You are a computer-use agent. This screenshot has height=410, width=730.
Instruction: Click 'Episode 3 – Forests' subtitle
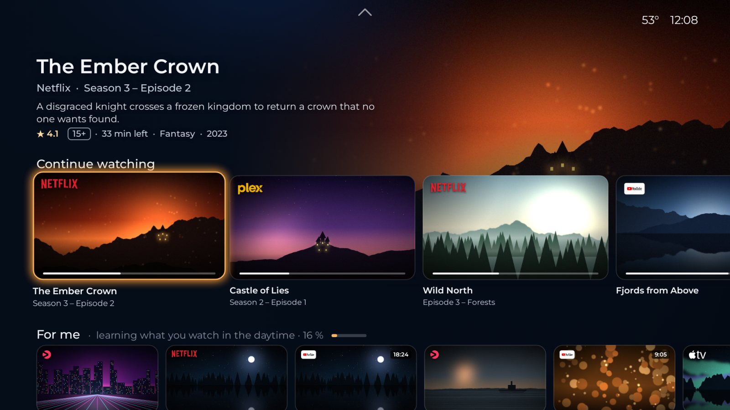459,302
